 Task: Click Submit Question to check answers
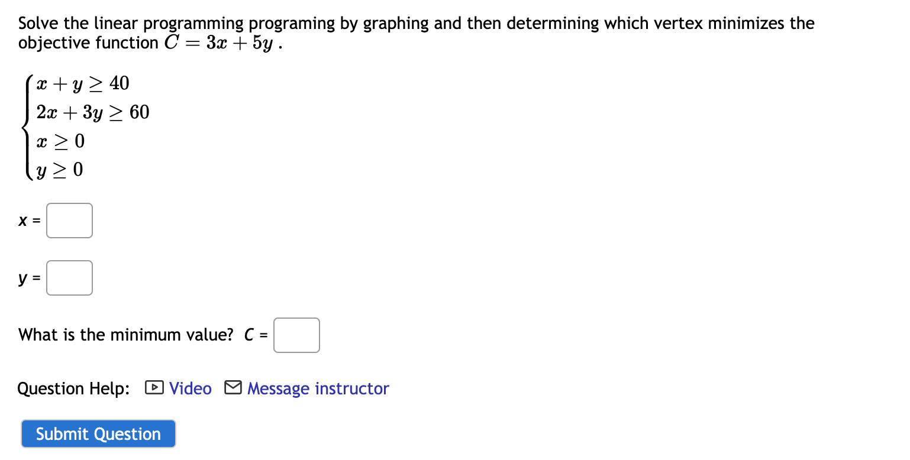tap(98, 433)
